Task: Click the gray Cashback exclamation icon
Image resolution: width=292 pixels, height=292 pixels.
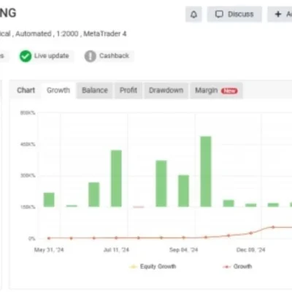Action: [91, 56]
